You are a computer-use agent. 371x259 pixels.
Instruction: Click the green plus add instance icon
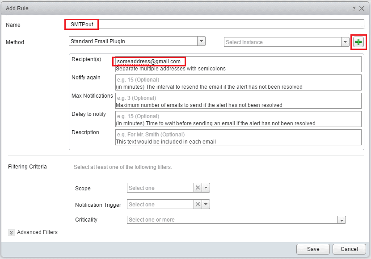[x=358, y=42]
